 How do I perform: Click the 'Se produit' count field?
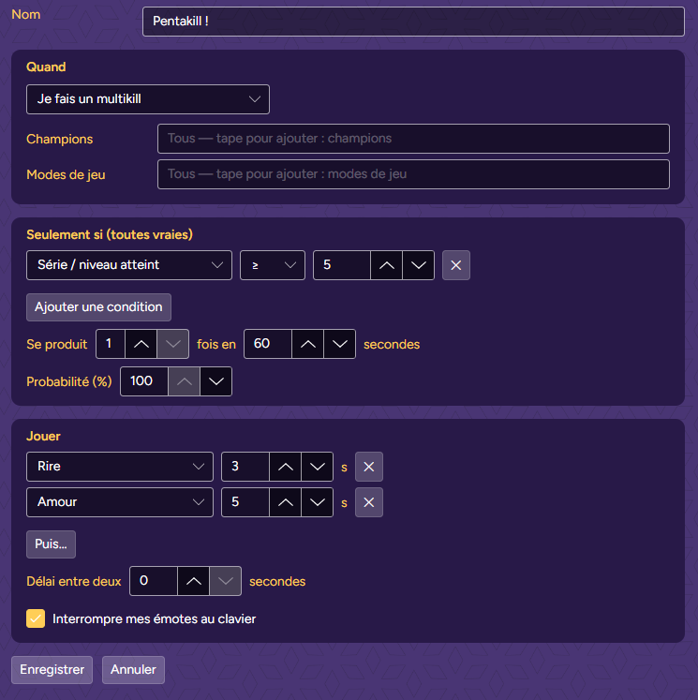click(x=111, y=344)
